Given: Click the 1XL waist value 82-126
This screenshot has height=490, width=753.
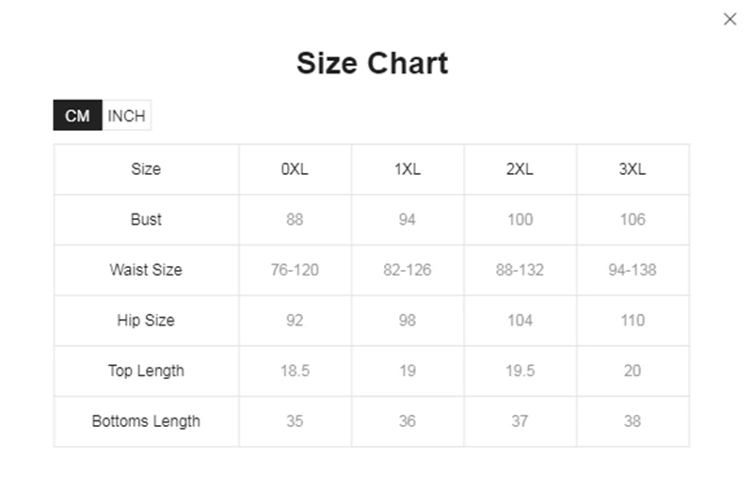Looking at the screenshot, I should (408, 270).
